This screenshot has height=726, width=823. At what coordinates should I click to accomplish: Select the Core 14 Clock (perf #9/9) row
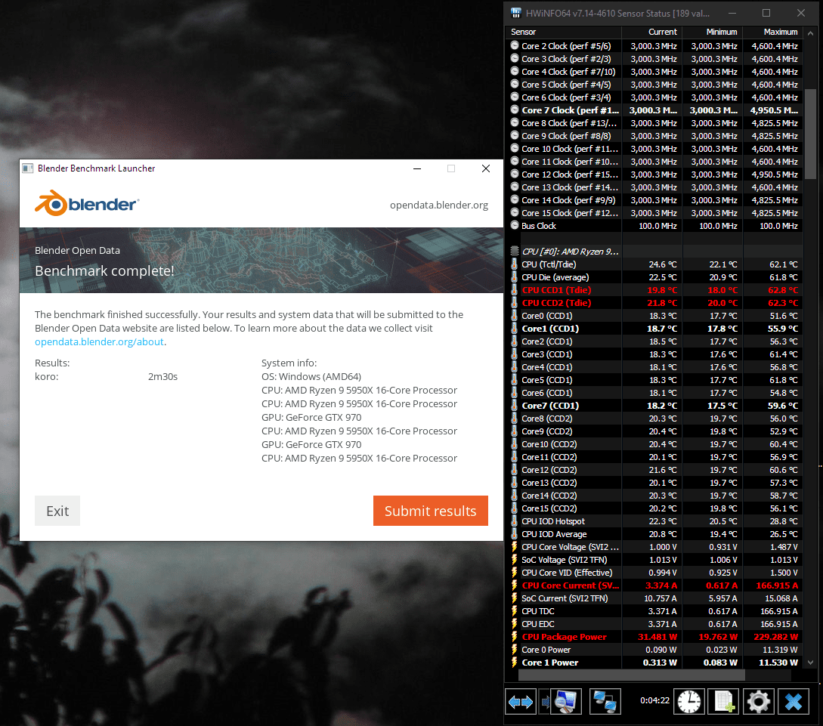pyautogui.click(x=654, y=200)
